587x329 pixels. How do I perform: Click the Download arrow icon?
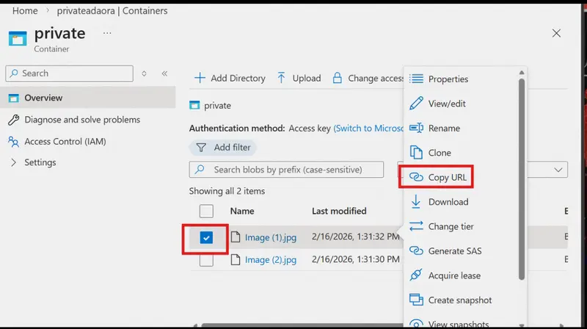pyautogui.click(x=416, y=202)
